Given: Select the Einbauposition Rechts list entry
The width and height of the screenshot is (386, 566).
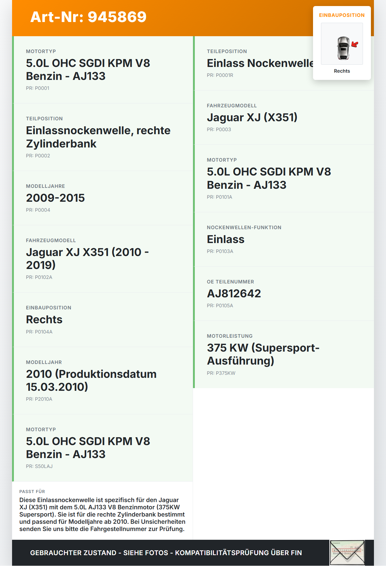Looking at the screenshot, I should [x=103, y=320].
